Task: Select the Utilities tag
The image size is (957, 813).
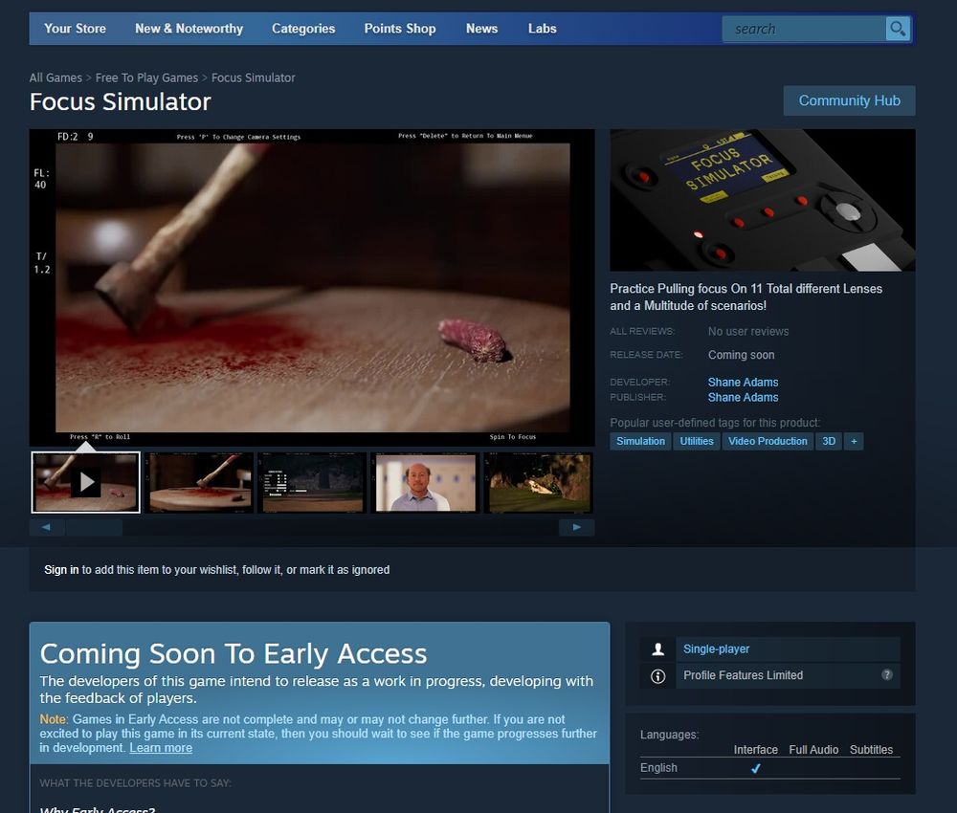Action: tap(697, 441)
